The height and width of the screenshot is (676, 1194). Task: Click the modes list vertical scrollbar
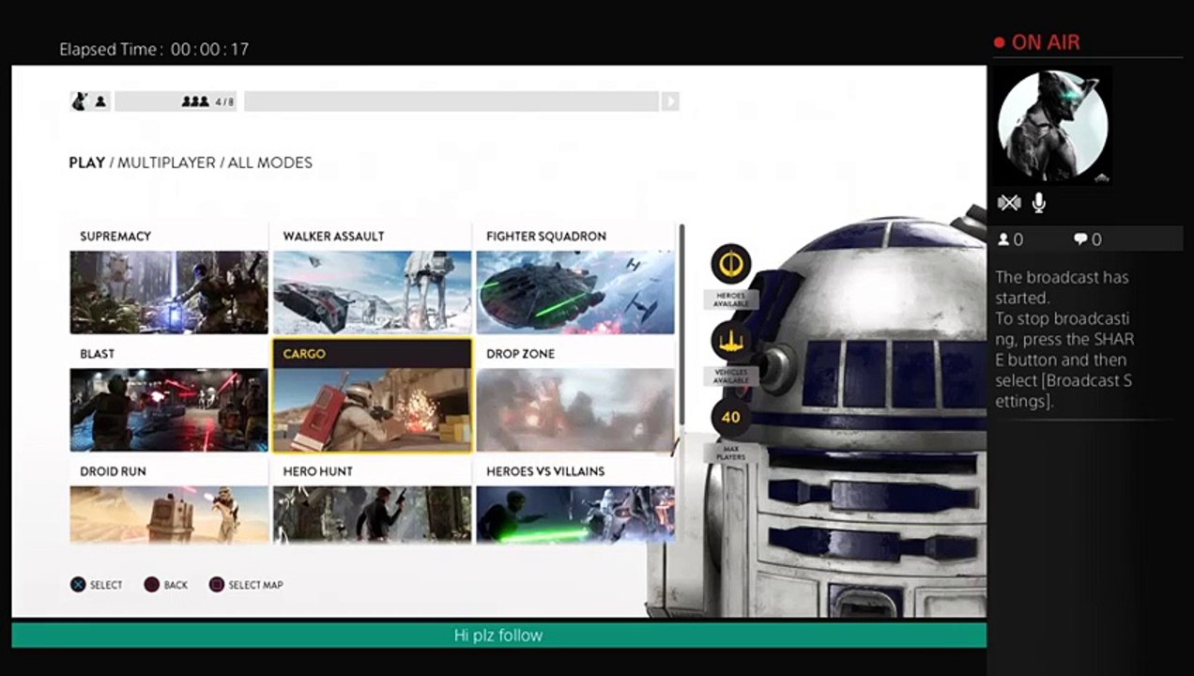coord(681,324)
